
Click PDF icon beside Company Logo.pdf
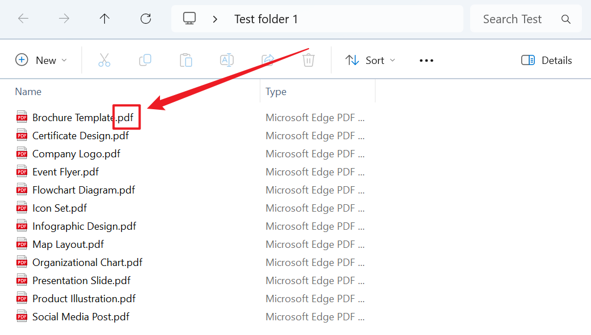[22, 153]
